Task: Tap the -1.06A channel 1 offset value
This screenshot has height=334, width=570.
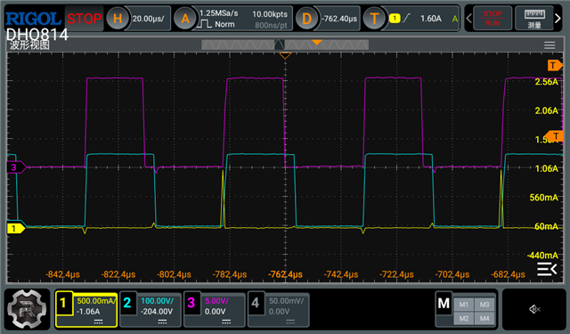Action: tap(88, 312)
